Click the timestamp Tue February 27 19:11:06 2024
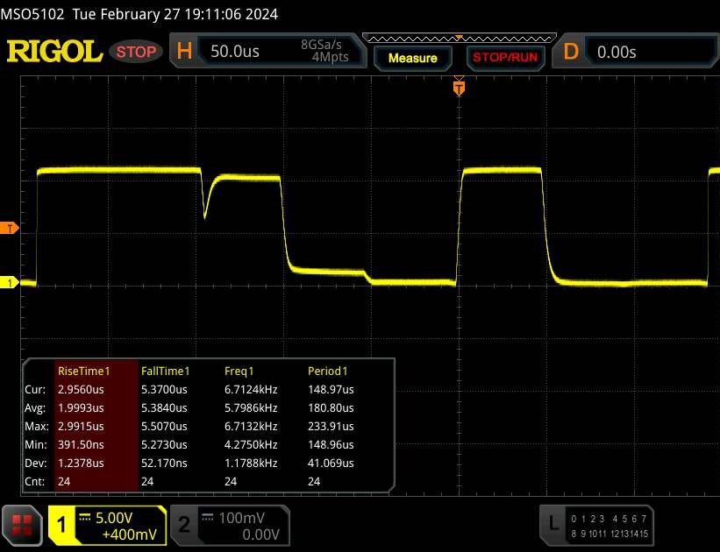The image size is (720, 552). [175, 14]
